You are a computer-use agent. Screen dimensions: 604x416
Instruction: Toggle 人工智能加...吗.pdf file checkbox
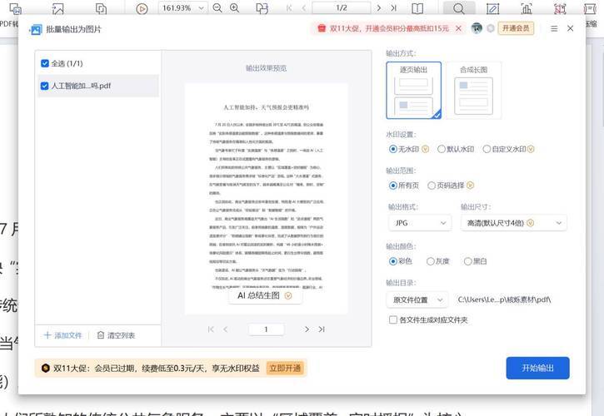(x=45, y=86)
